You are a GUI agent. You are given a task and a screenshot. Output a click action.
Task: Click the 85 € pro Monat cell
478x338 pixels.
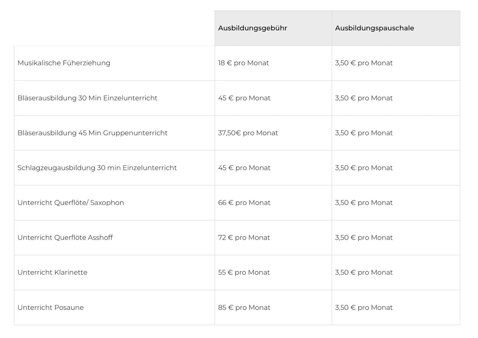click(x=273, y=308)
